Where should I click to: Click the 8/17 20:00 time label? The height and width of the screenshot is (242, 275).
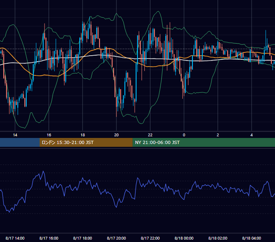tap(116, 238)
